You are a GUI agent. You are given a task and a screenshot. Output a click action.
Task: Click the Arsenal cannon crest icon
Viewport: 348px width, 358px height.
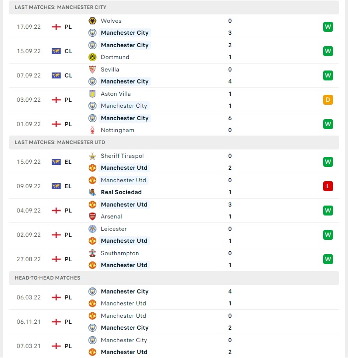click(92, 216)
